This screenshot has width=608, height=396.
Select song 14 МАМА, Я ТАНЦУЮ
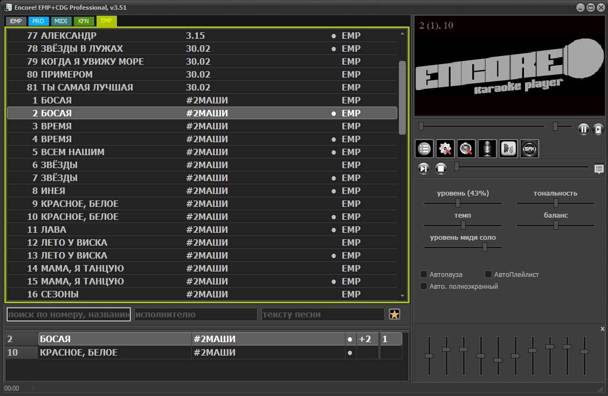coord(202,268)
